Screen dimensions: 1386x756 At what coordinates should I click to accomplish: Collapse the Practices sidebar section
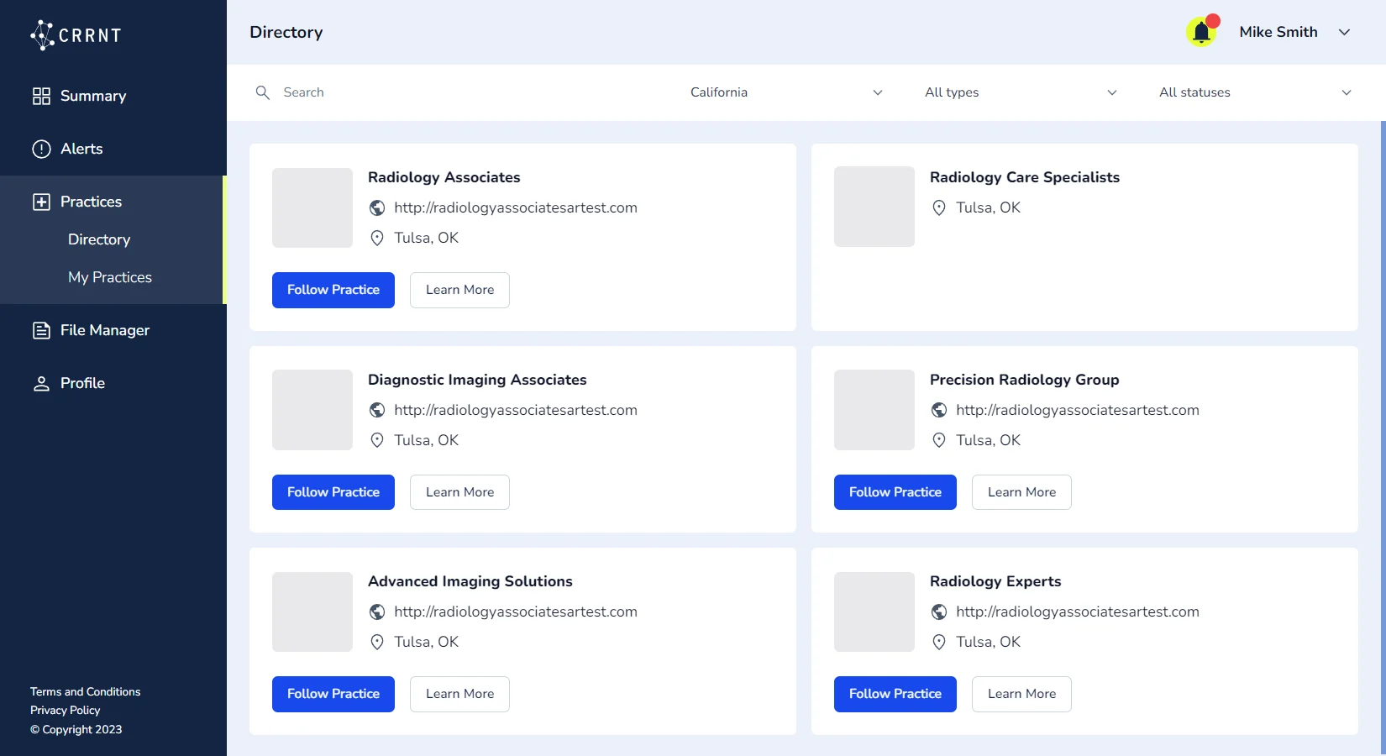(x=91, y=202)
